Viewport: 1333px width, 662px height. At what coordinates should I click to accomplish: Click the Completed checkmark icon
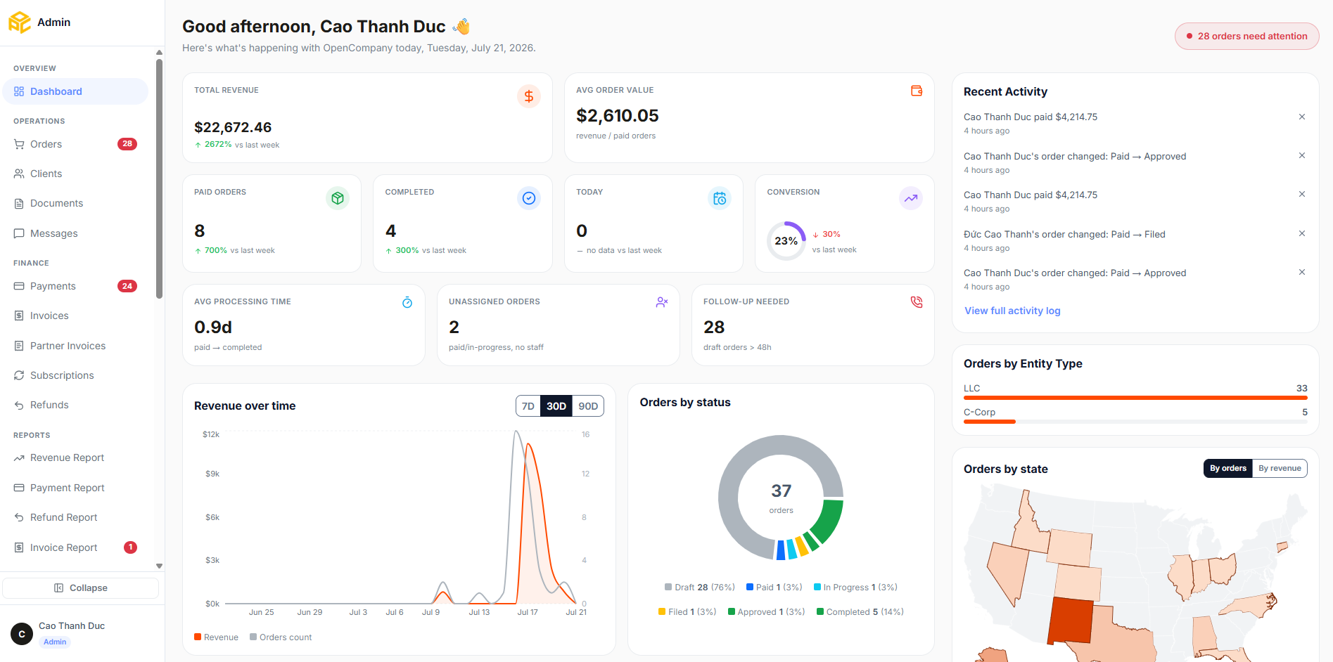tap(529, 198)
